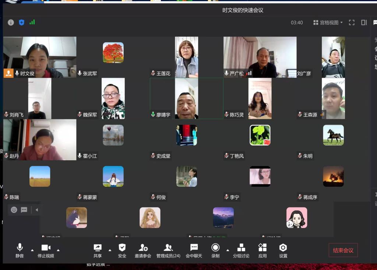377x270 pixels.
Task: Stop video (停止视频)
Action: [x=46, y=250]
